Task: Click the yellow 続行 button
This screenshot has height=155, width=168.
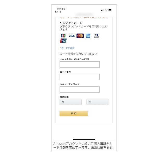Action: coord(74,113)
